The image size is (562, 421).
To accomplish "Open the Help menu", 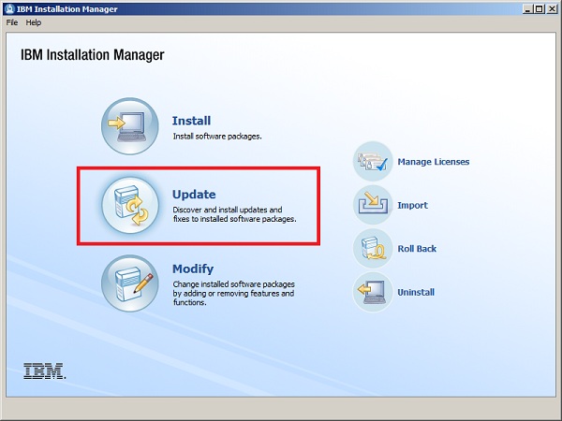I will click(x=34, y=22).
